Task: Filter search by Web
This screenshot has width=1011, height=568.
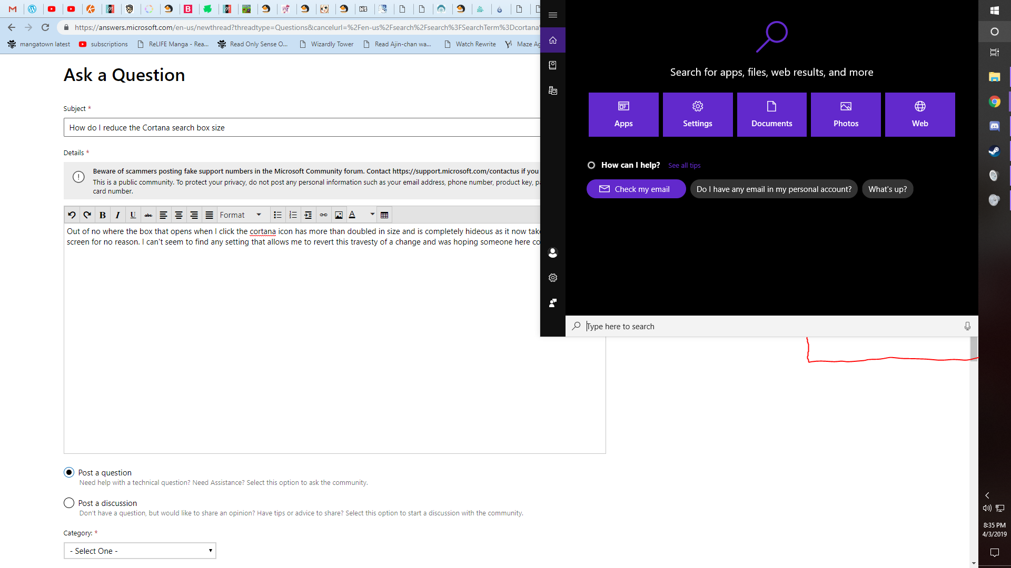Action: coord(920,115)
